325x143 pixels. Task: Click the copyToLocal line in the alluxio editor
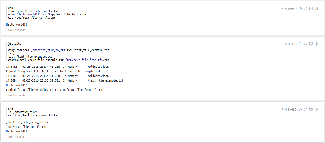coord(58,60)
